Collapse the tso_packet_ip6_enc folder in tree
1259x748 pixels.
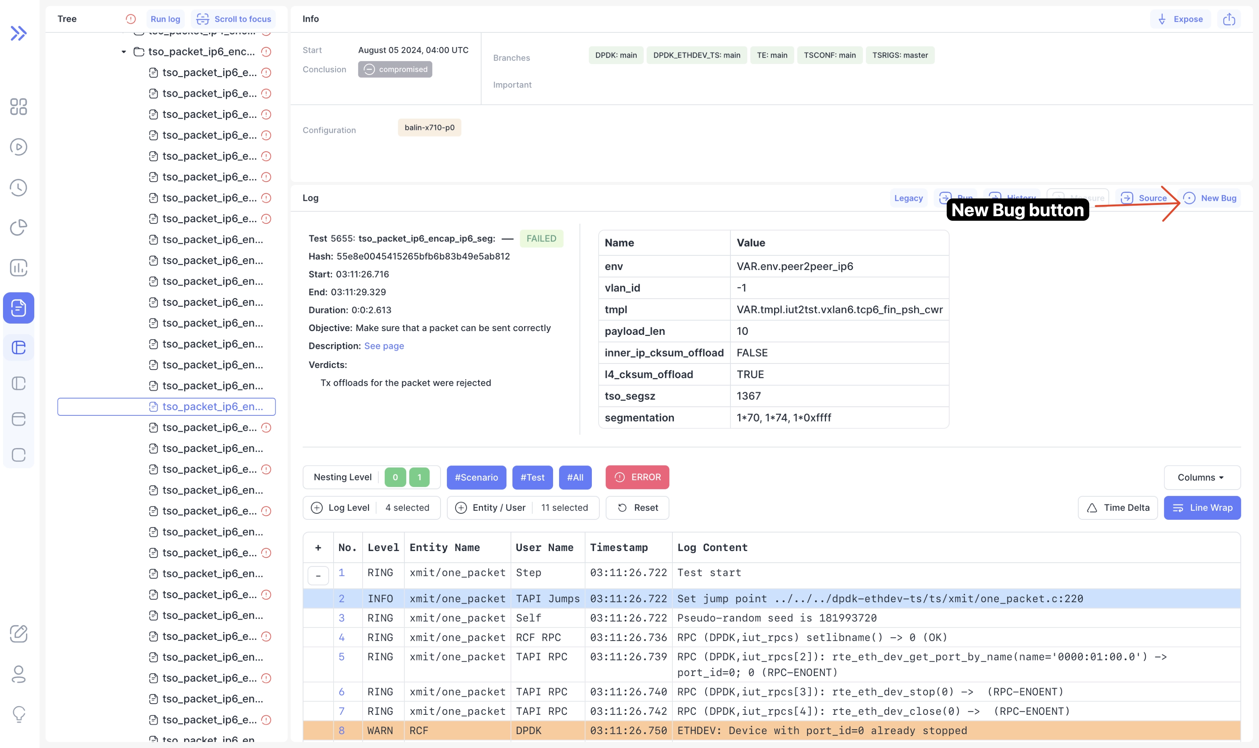[123, 52]
